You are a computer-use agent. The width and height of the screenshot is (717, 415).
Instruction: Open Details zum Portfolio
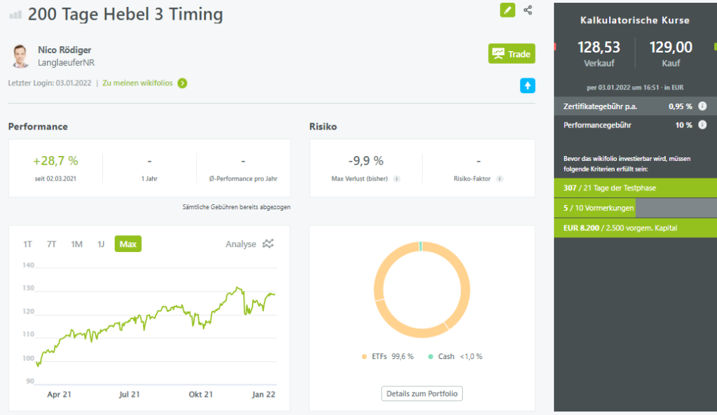422,393
